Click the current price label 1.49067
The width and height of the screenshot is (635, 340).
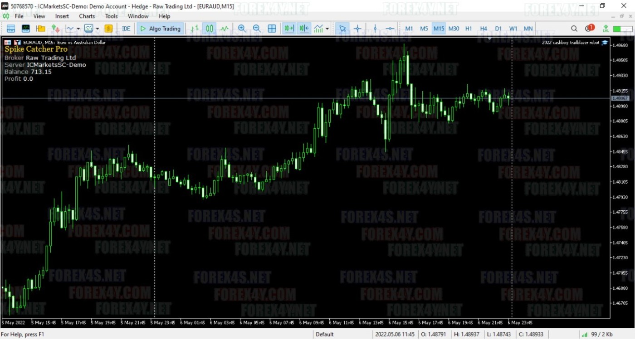(620, 98)
